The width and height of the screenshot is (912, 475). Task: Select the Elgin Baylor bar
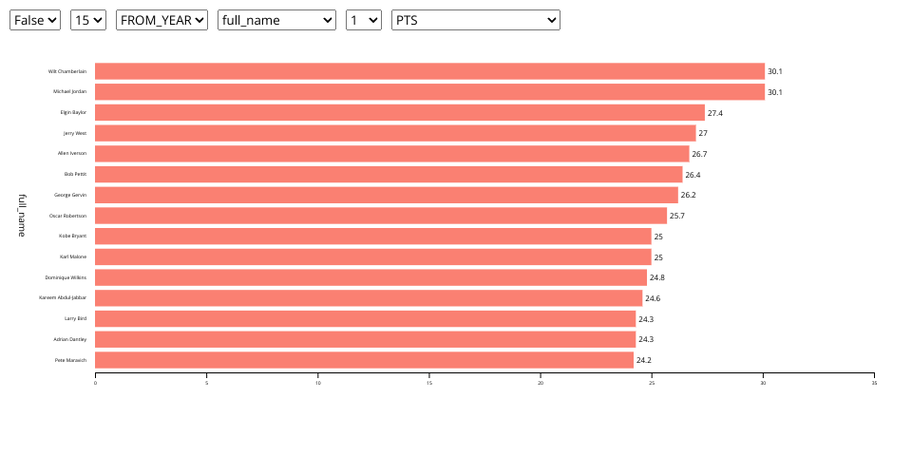(399, 112)
